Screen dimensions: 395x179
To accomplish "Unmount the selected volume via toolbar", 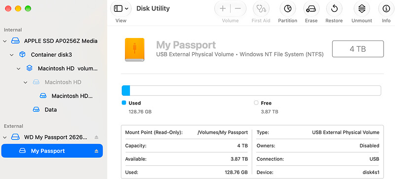I will tap(362, 9).
